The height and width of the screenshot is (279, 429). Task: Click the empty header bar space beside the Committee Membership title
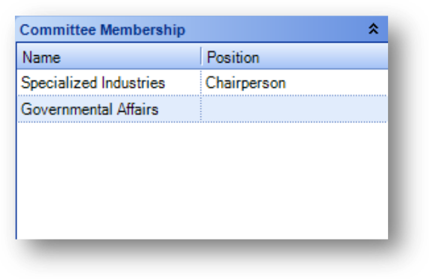276,29
